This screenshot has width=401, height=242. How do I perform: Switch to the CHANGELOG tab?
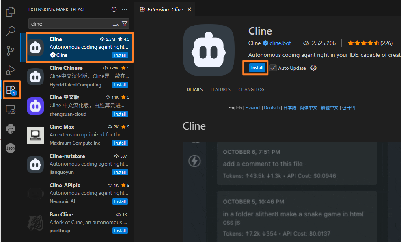point(251,90)
